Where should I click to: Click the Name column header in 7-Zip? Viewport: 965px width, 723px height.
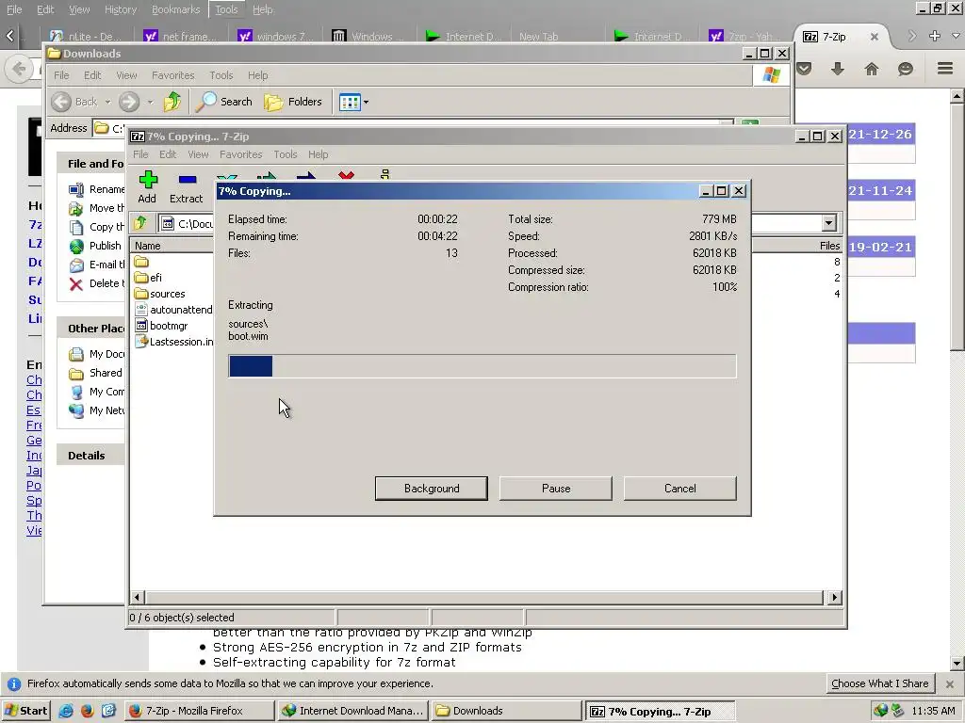(172, 246)
